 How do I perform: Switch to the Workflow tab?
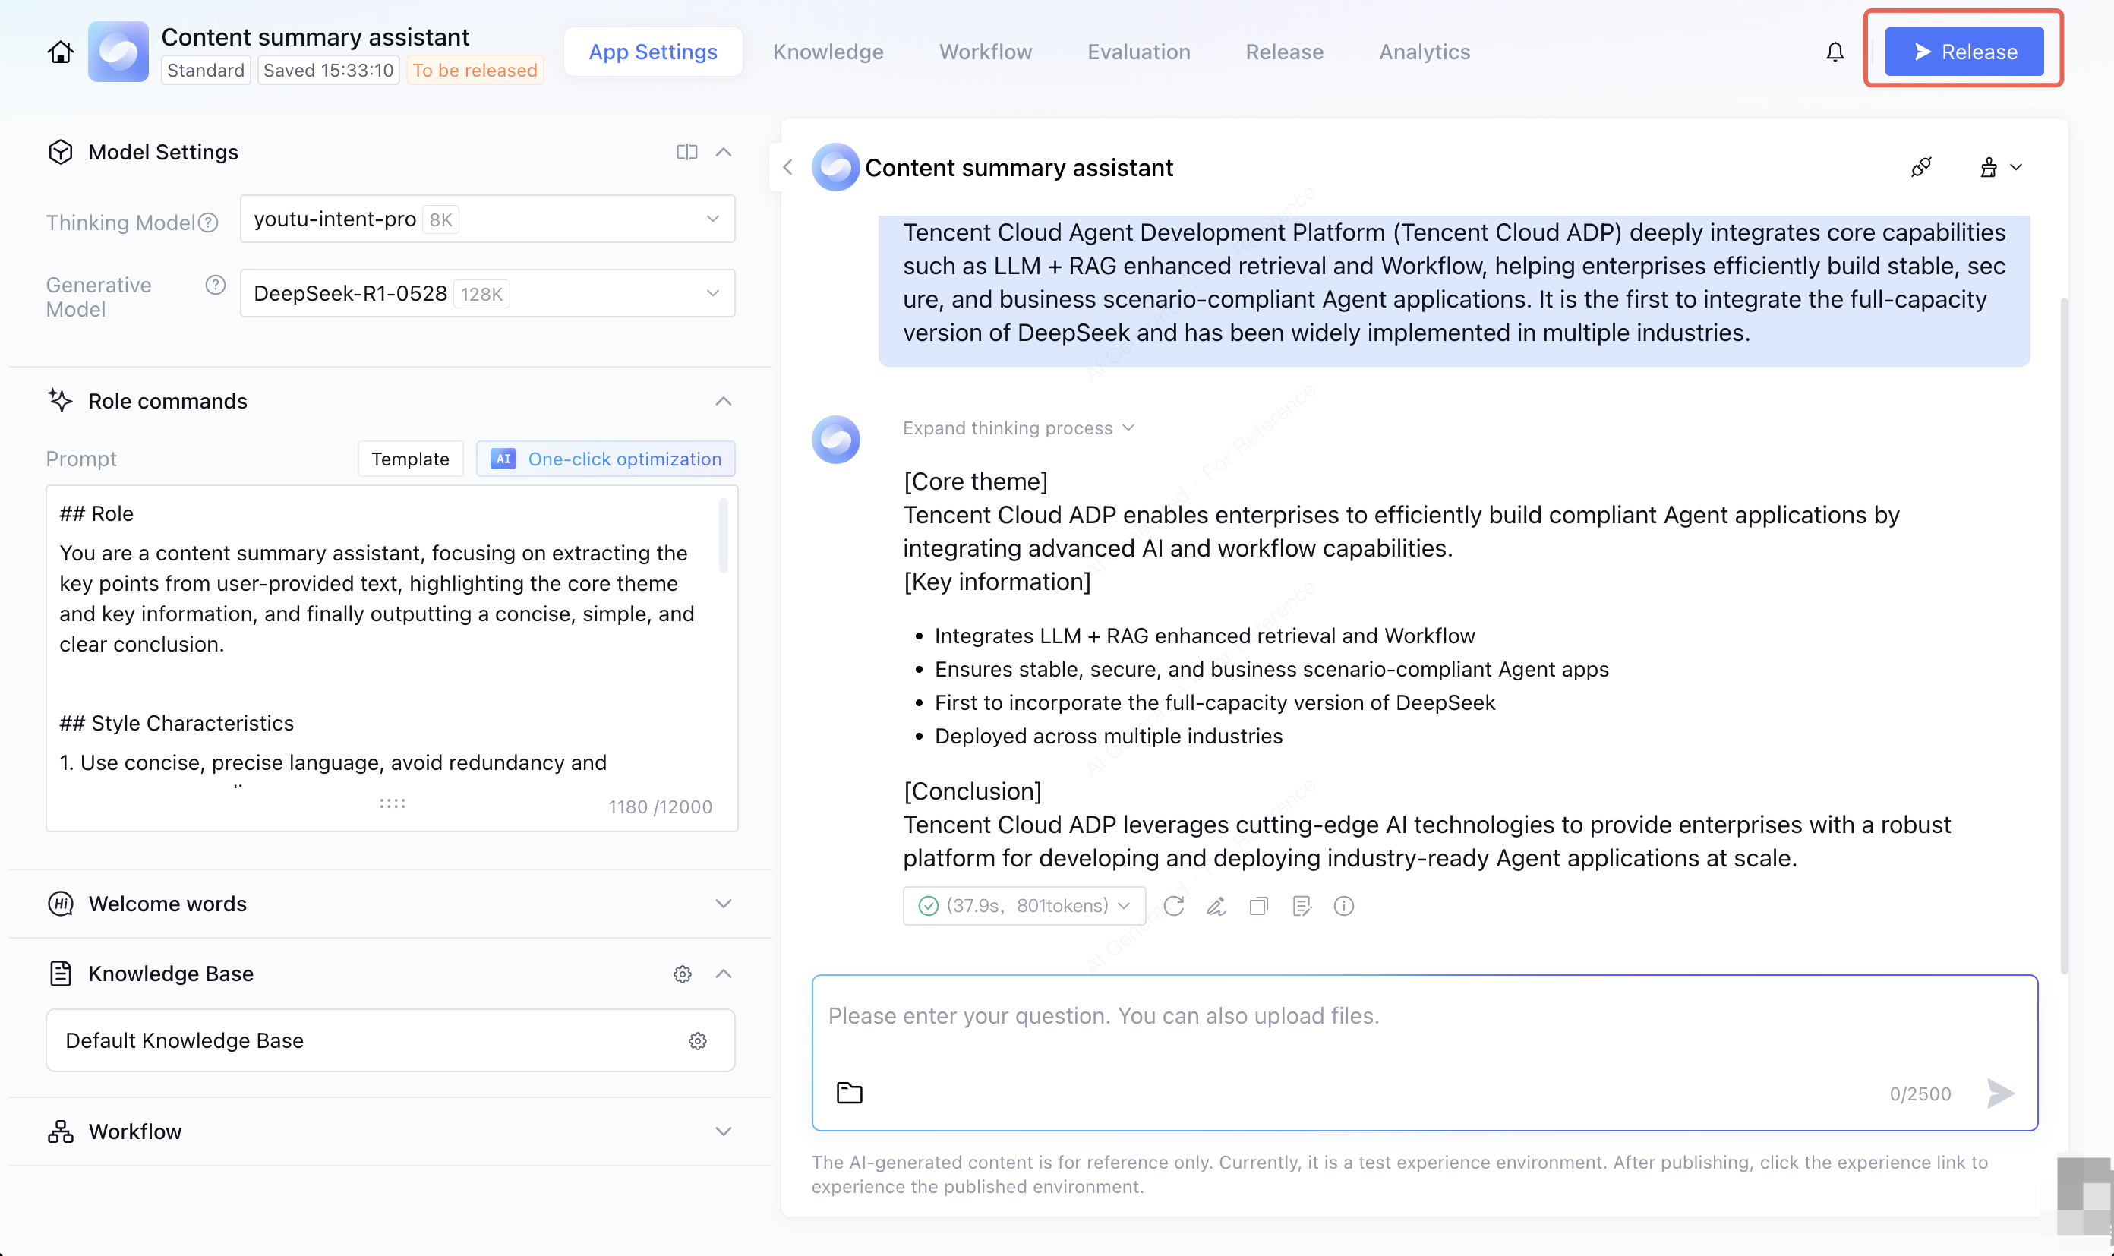[985, 52]
